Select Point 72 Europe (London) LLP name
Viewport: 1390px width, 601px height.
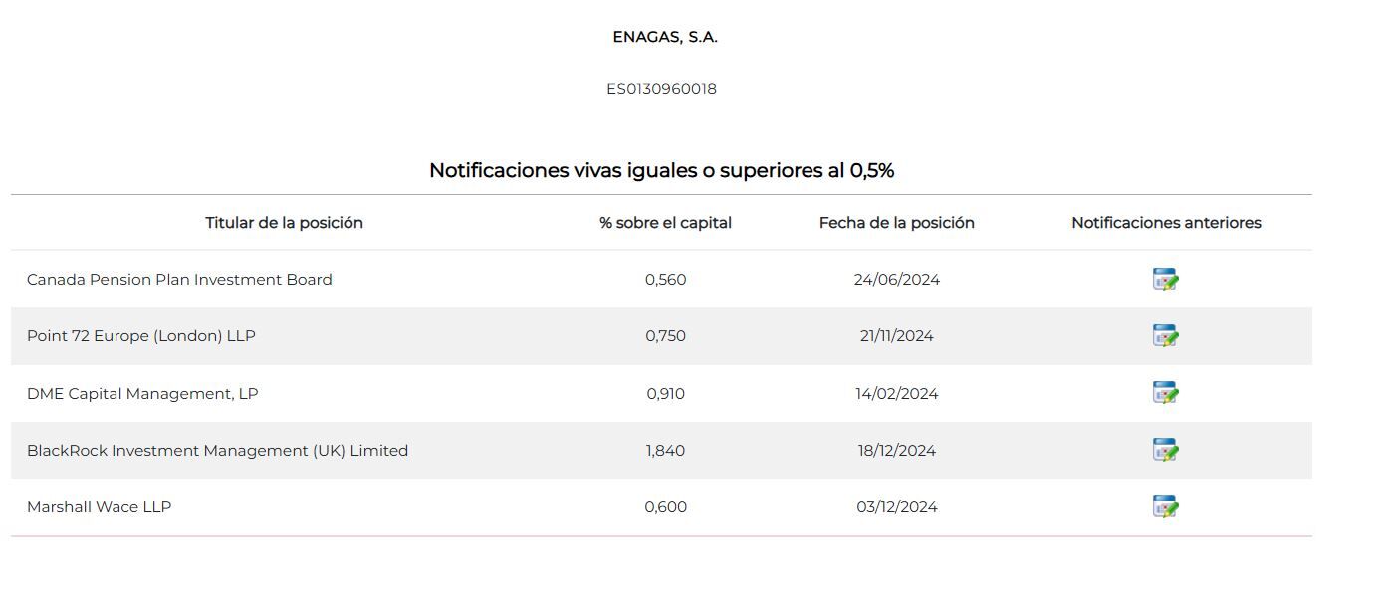point(141,336)
